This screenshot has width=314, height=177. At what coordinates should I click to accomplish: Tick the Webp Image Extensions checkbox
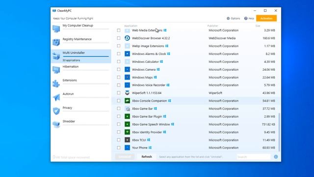[119, 46]
